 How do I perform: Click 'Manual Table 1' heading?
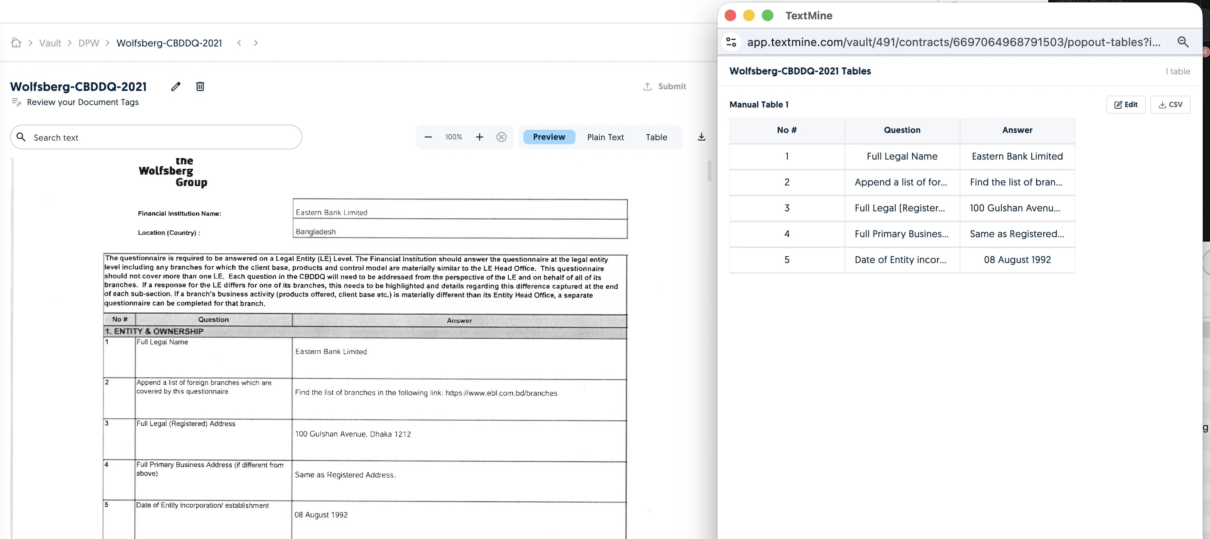[x=759, y=105]
